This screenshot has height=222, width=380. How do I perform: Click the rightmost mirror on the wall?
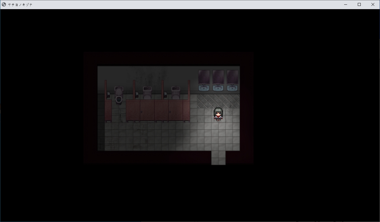(232, 77)
